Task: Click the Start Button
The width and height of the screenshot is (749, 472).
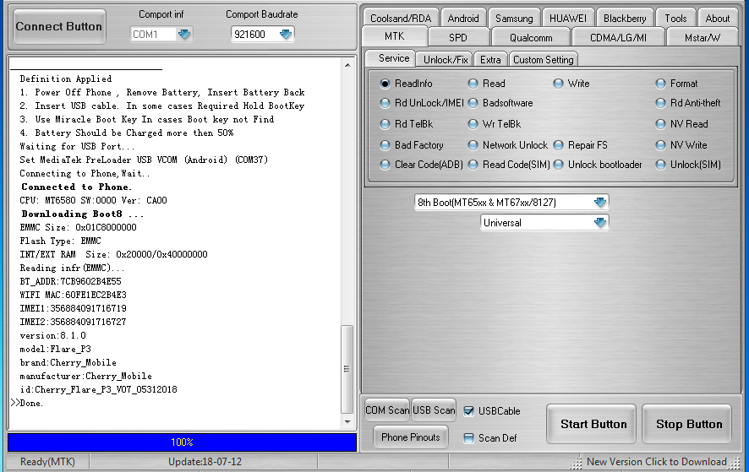Action: tap(592, 424)
